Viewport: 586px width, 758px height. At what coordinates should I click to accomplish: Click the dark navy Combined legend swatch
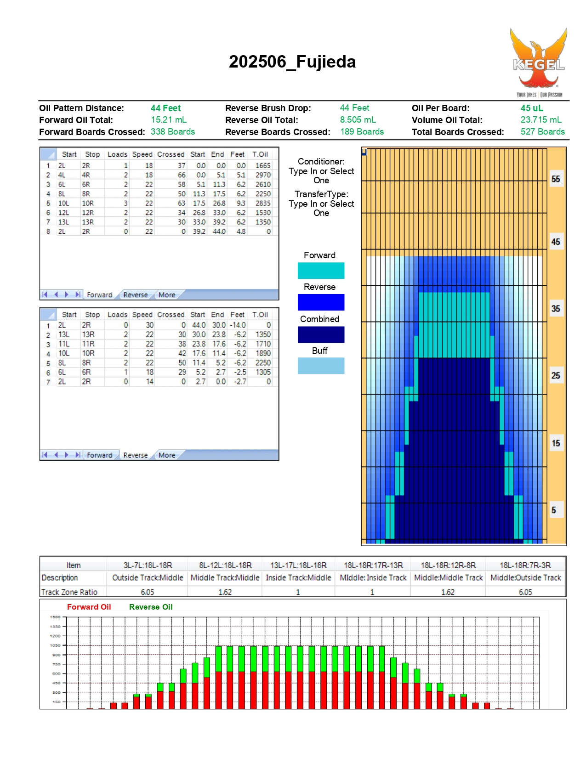tap(321, 334)
